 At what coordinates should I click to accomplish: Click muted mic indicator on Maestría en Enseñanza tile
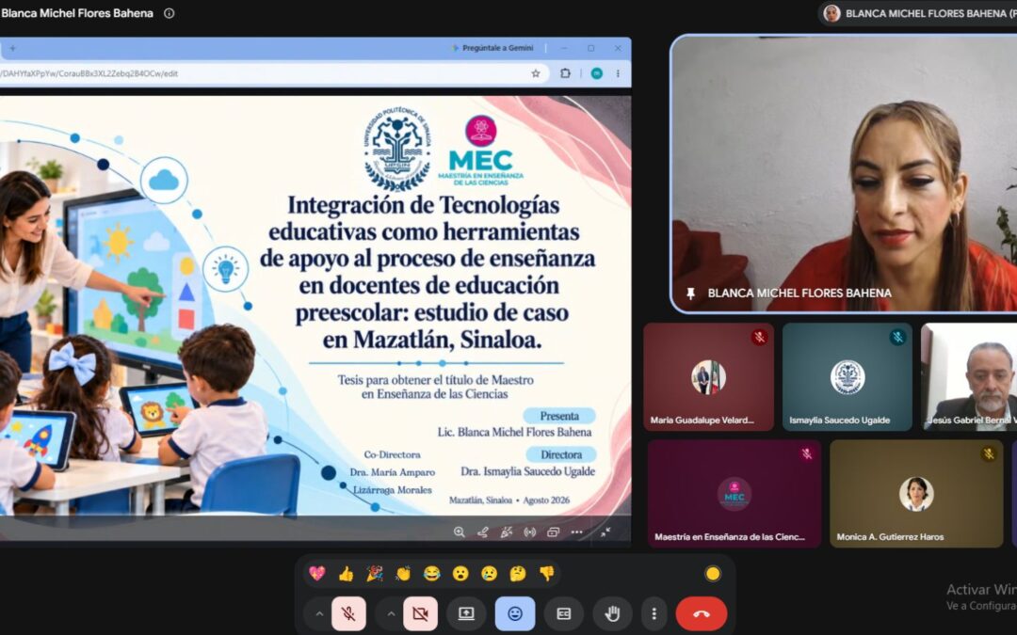point(807,454)
